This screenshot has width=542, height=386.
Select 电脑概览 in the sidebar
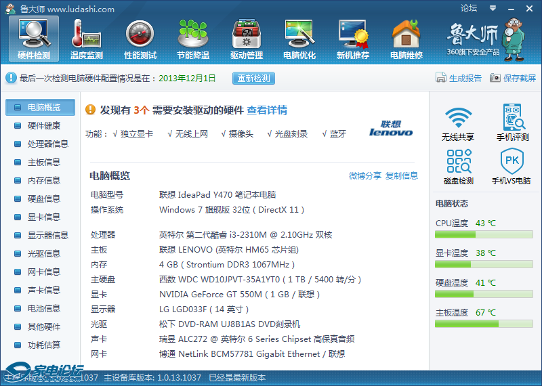point(40,107)
